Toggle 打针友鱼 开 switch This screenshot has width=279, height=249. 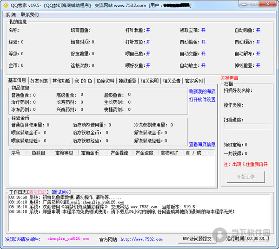tap(148, 42)
